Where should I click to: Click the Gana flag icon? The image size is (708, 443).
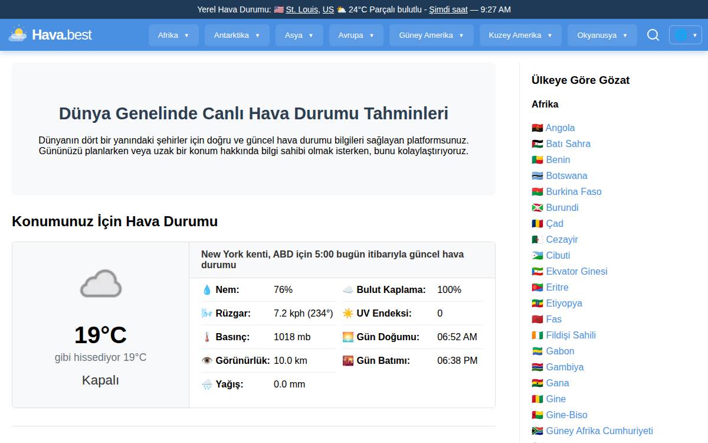pyautogui.click(x=537, y=383)
